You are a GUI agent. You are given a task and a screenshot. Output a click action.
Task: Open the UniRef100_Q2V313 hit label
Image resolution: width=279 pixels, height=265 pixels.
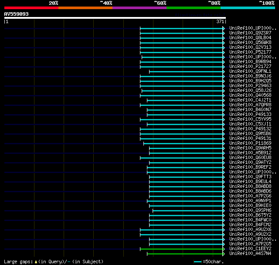[250, 48]
